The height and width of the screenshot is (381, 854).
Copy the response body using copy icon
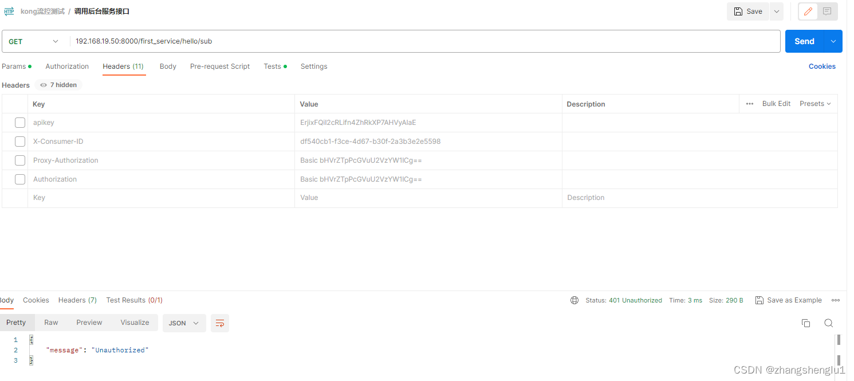click(806, 323)
